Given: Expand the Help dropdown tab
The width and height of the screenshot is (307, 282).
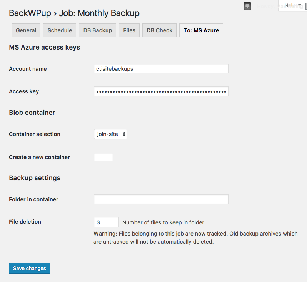Looking at the screenshot, I should [293, 5].
